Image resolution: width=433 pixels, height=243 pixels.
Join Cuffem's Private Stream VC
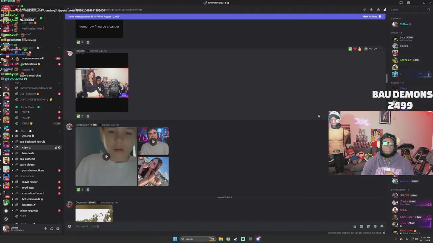tap(37, 88)
